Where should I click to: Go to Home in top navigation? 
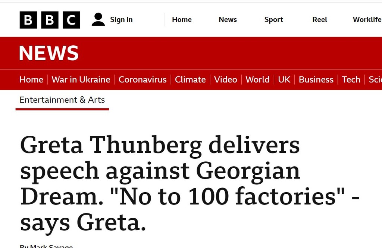[x=182, y=19]
